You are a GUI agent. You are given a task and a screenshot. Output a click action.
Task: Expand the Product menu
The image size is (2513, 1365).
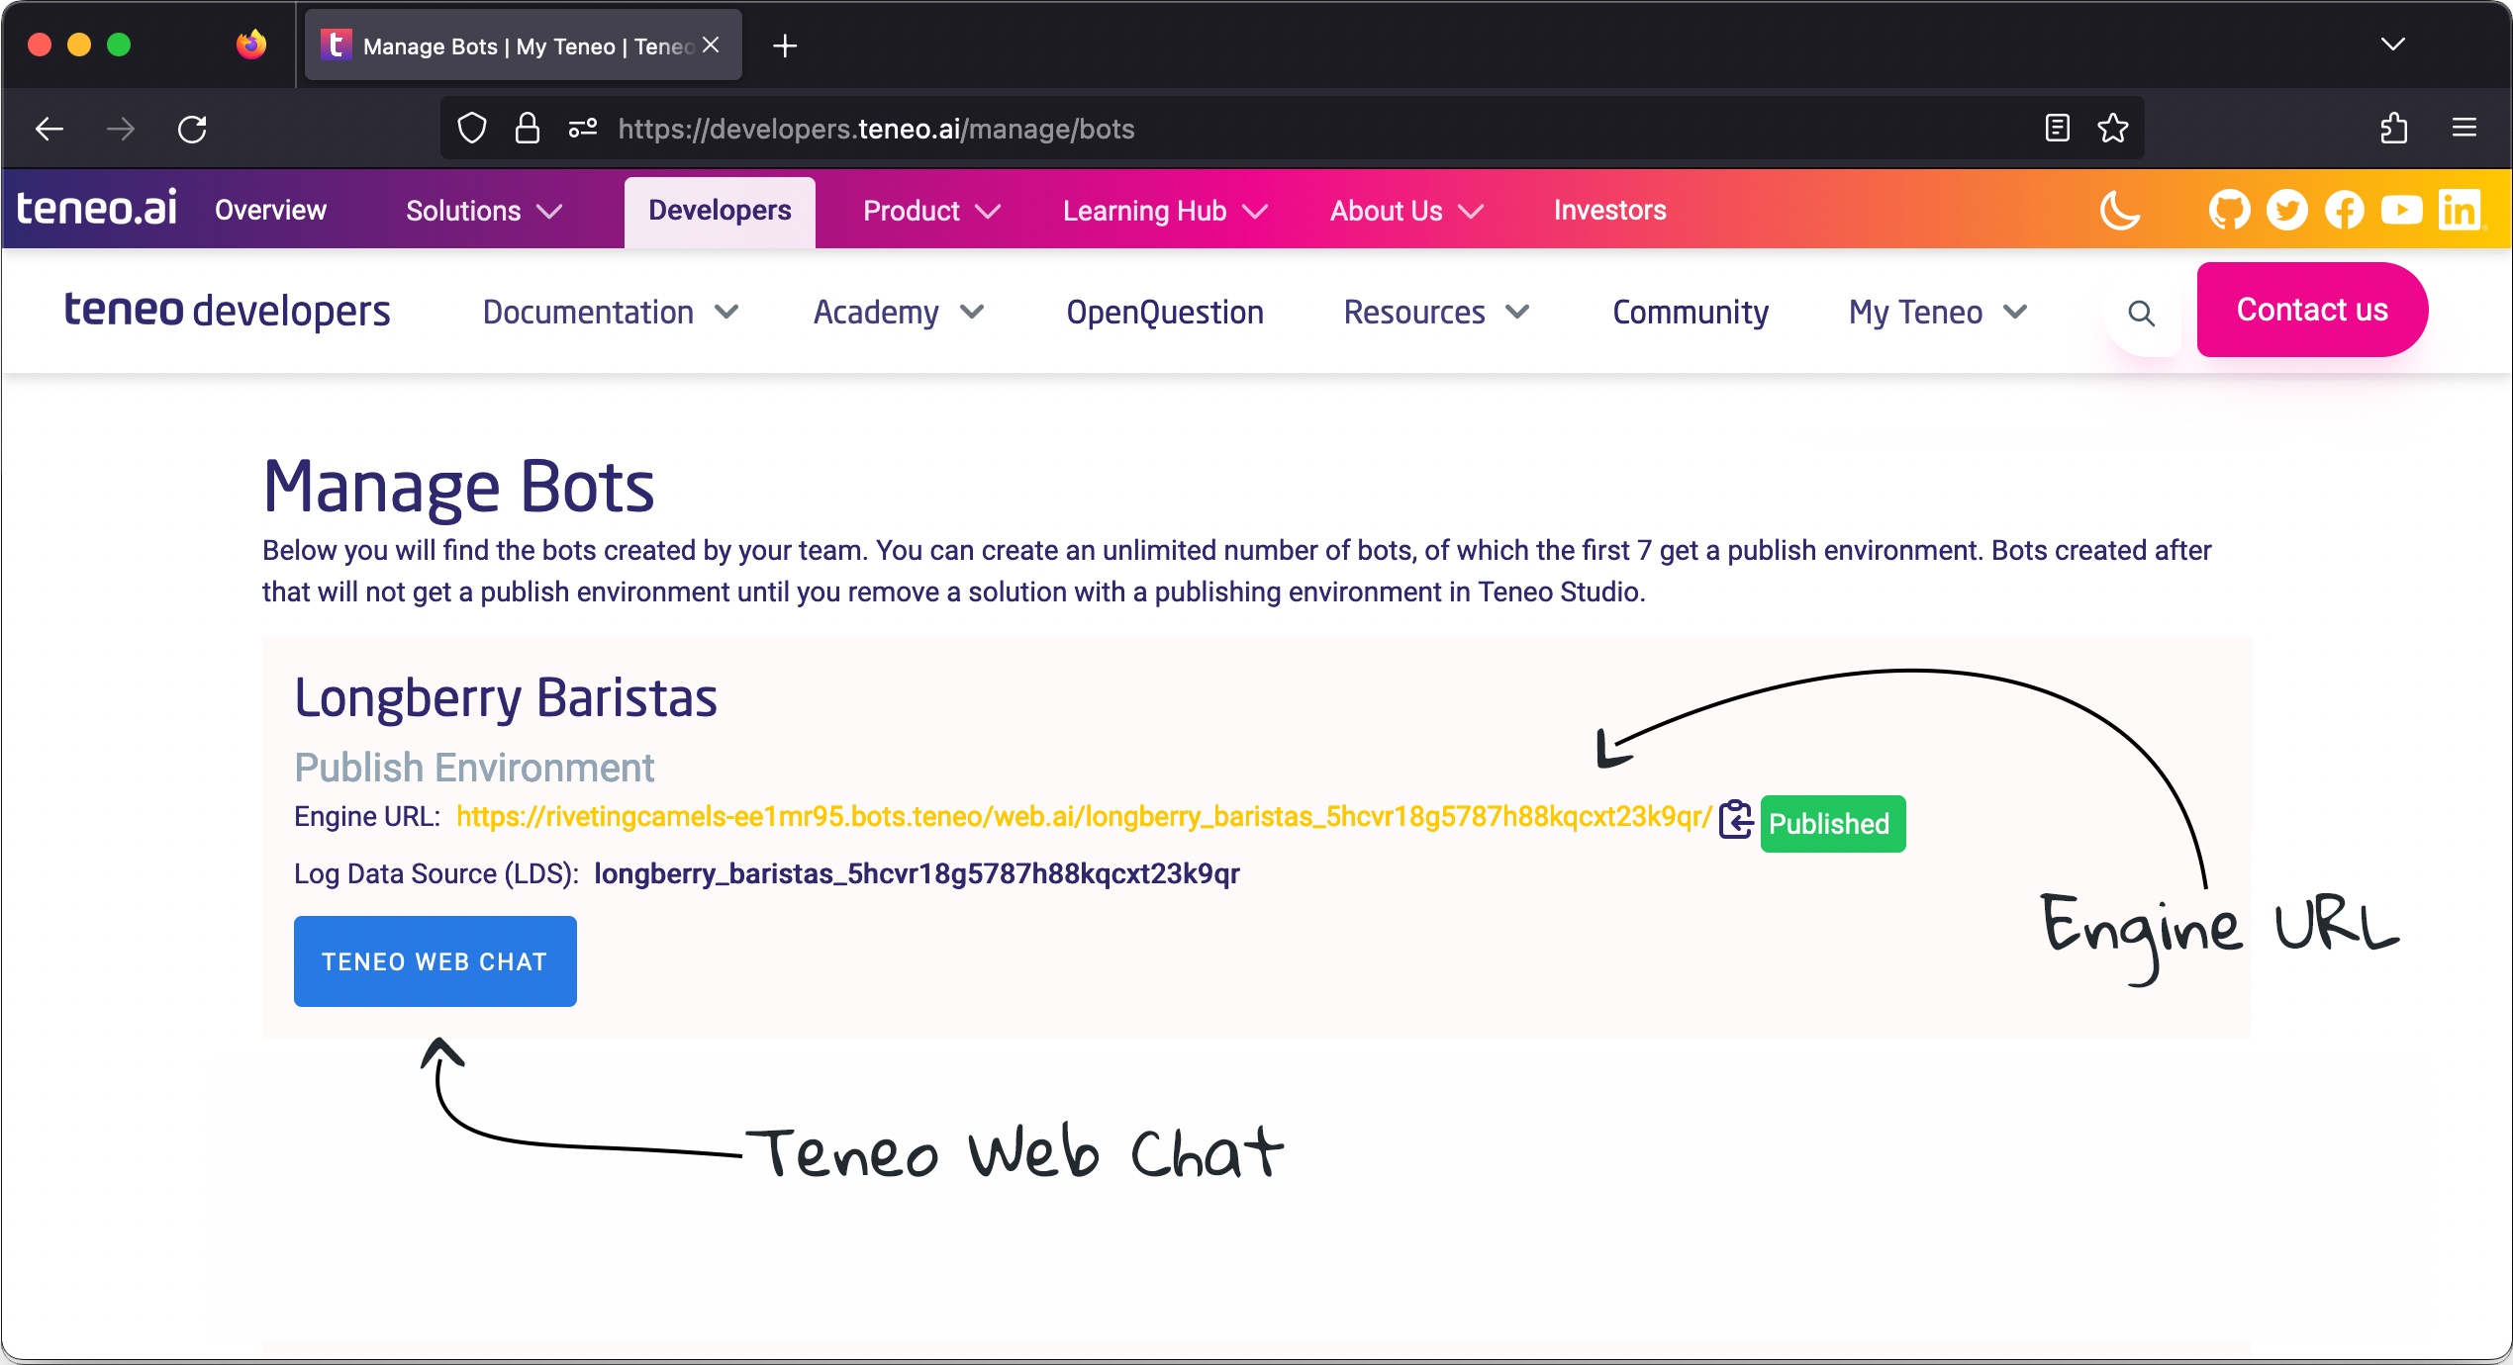(x=931, y=211)
